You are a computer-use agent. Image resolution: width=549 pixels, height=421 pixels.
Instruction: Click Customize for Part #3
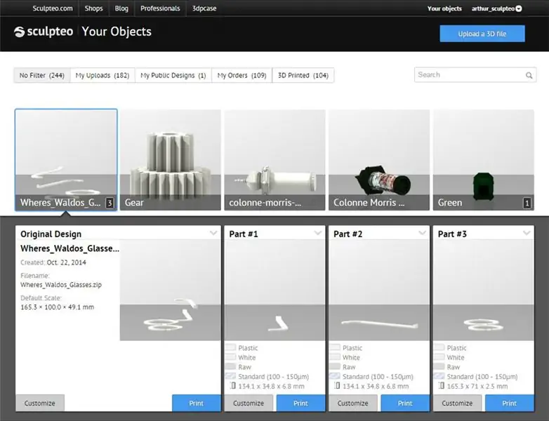457,403
